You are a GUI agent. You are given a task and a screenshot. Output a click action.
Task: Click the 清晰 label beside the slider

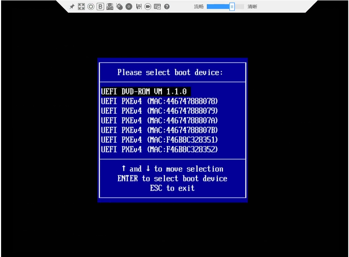pyautogui.click(x=252, y=7)
